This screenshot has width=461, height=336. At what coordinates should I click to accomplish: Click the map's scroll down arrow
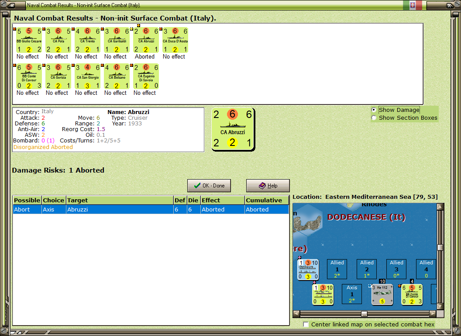[440, 307]
